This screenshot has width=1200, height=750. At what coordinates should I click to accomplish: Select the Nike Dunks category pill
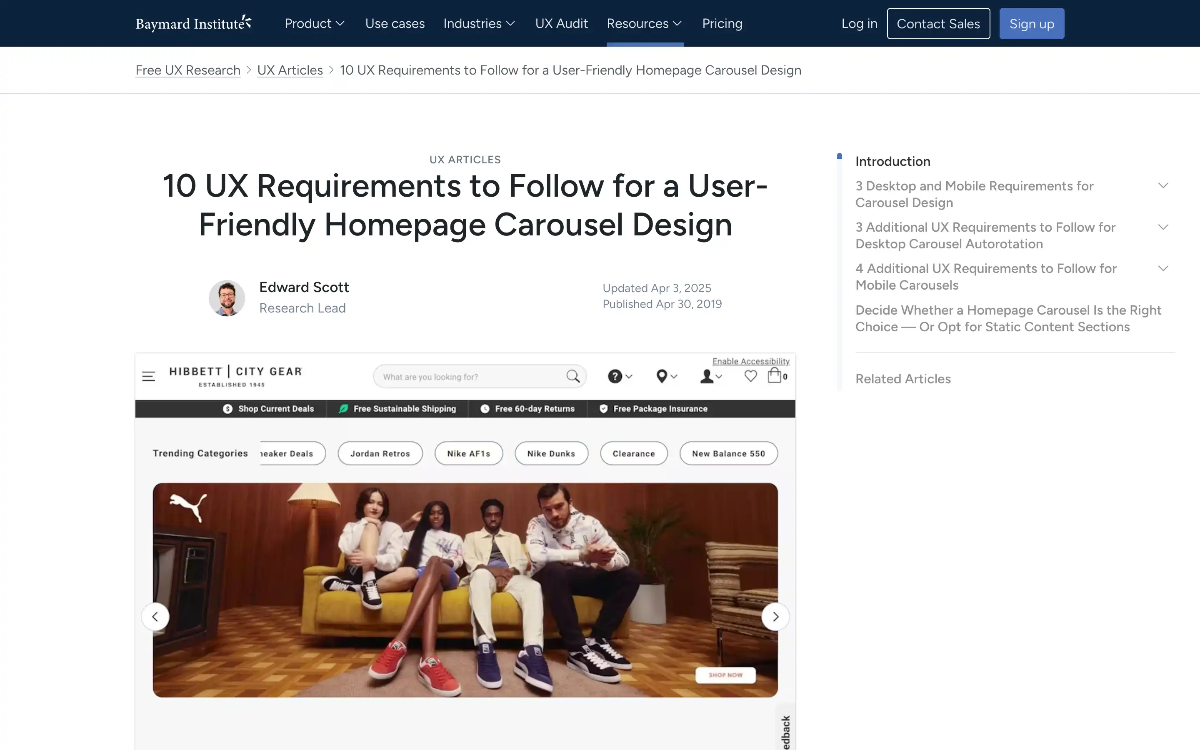click(551, 453)
